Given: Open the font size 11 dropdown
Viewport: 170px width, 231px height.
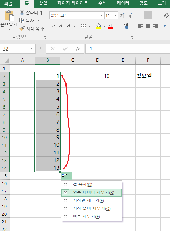Looking at the screenshot, I should coord(116,15).
